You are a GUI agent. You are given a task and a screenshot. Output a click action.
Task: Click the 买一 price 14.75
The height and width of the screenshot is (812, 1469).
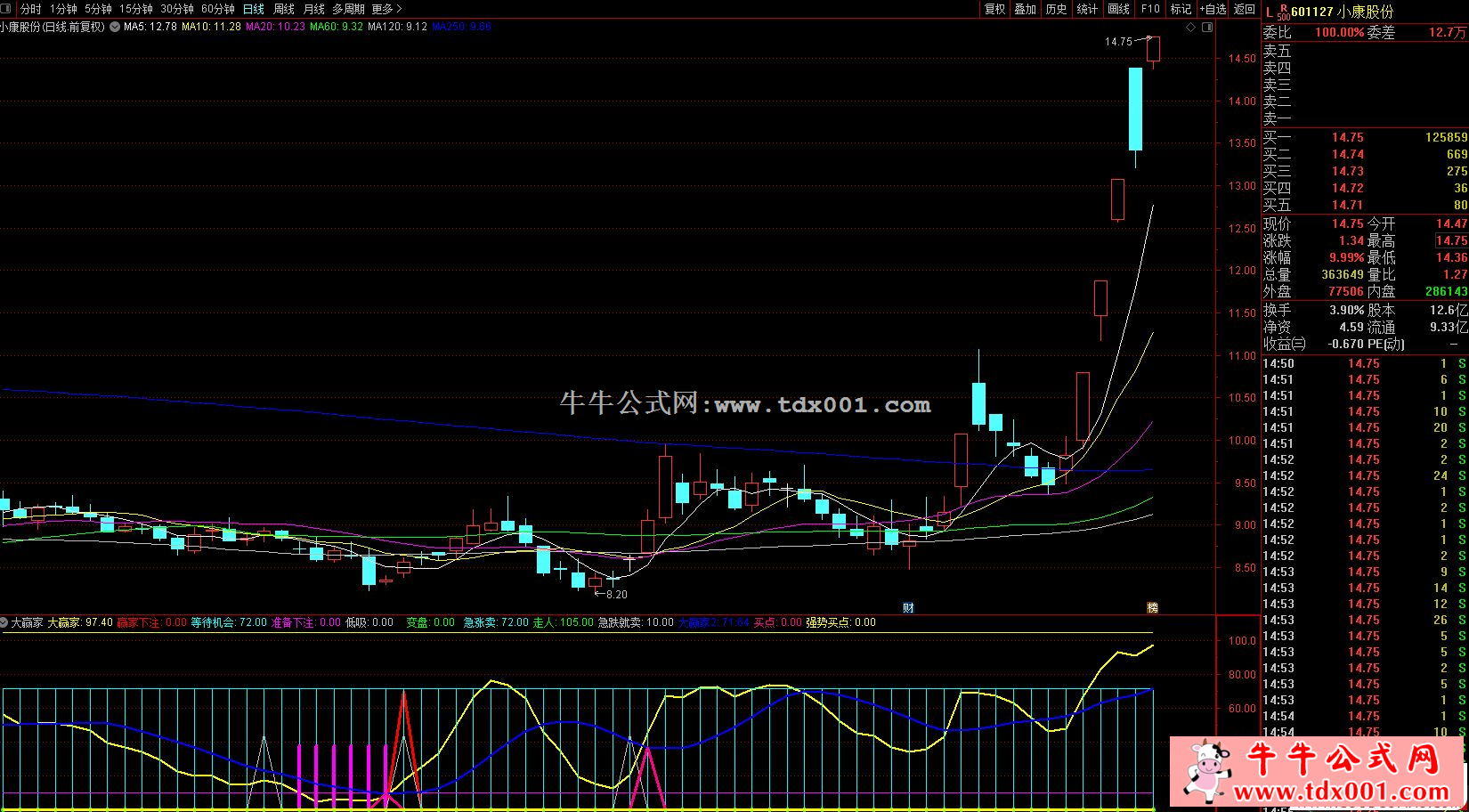point(1347,137)
